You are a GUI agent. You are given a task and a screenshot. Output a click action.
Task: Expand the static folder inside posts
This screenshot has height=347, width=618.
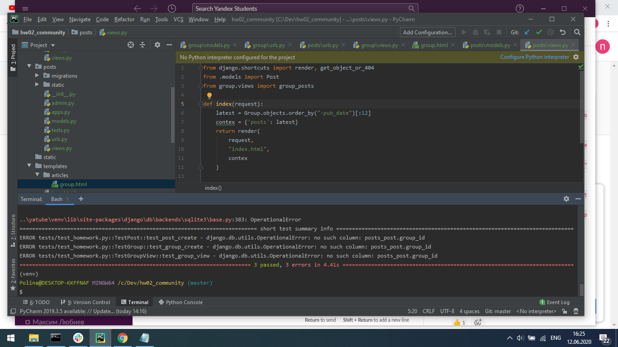click(37, 85)
